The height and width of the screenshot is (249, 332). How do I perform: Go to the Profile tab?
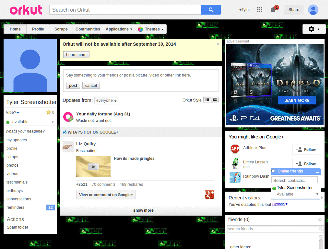[x=38, y=29]
